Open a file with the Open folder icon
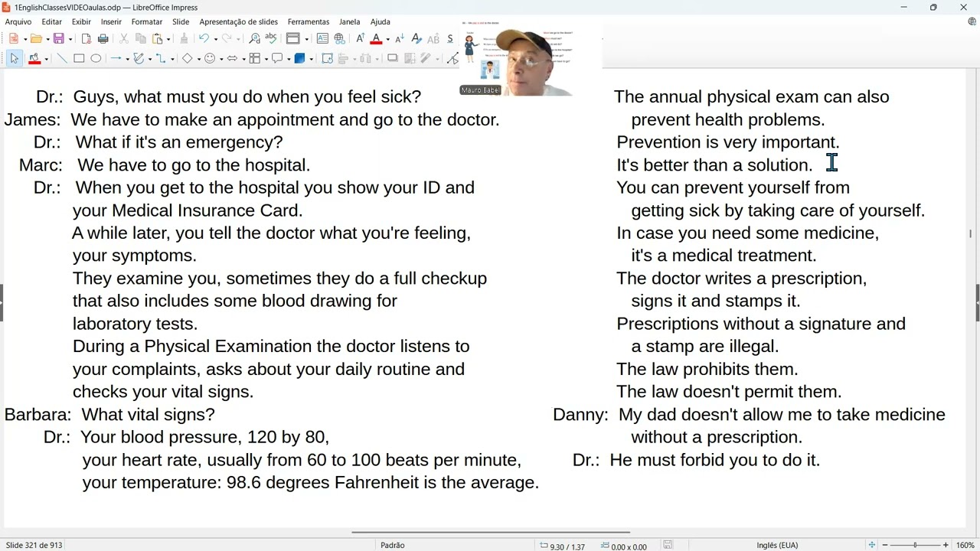This screenshot has width=980, height=551. point(36,38)
